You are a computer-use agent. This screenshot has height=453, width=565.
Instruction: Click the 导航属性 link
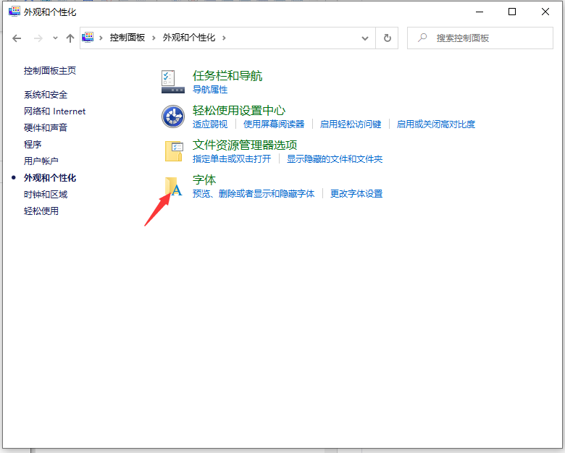[x=210, y=89]
